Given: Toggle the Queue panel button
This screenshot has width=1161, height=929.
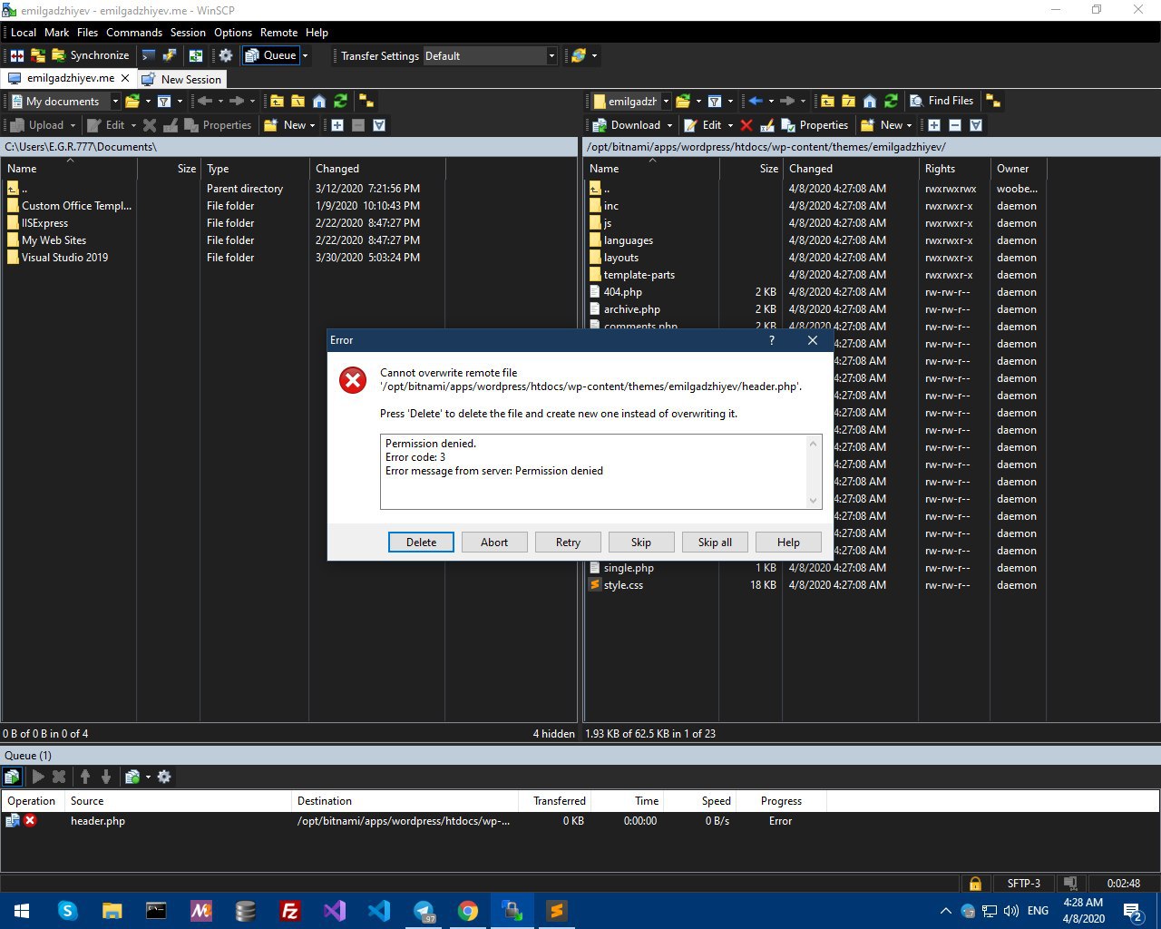Looking at the screenshot, I should click(x=270, y=55).
